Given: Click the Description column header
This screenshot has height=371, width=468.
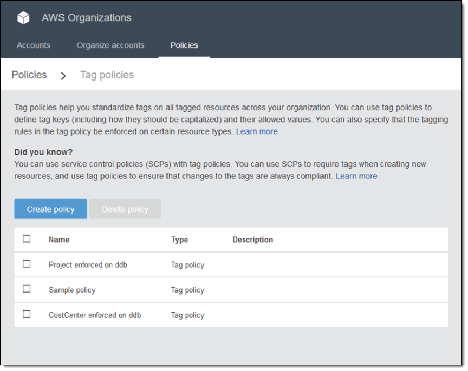Looking at the screenshot, I should 252,240.
